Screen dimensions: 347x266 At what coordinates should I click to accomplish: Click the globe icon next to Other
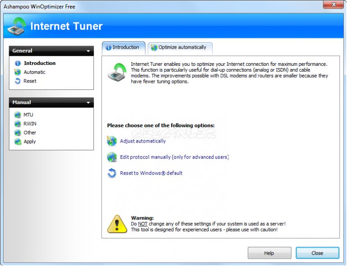click(x=18, y=133)
